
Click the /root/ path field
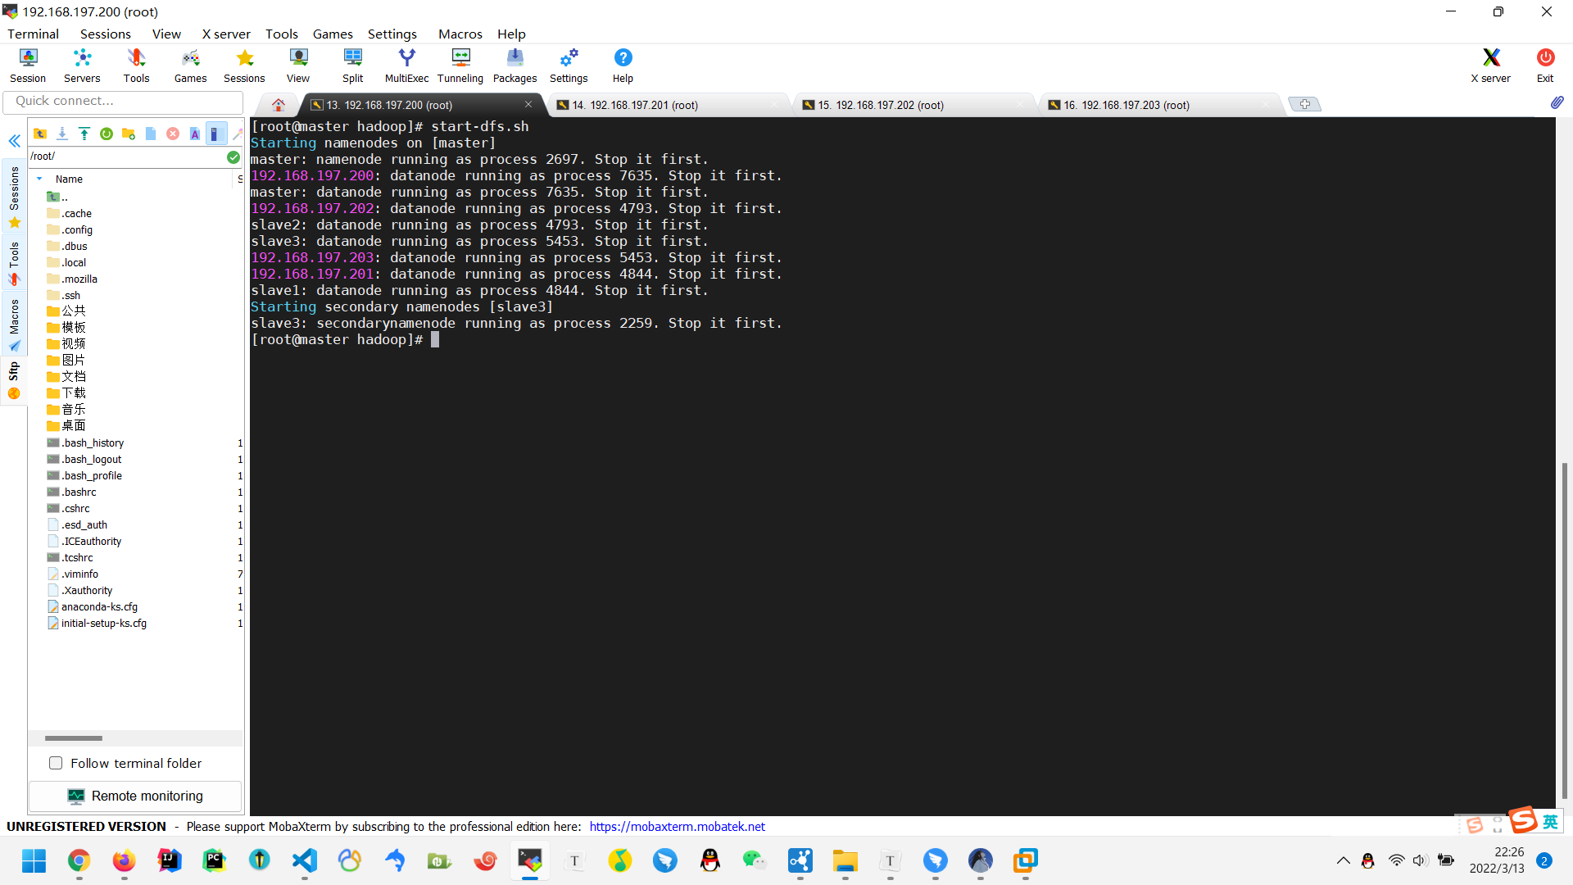point(127,157)
